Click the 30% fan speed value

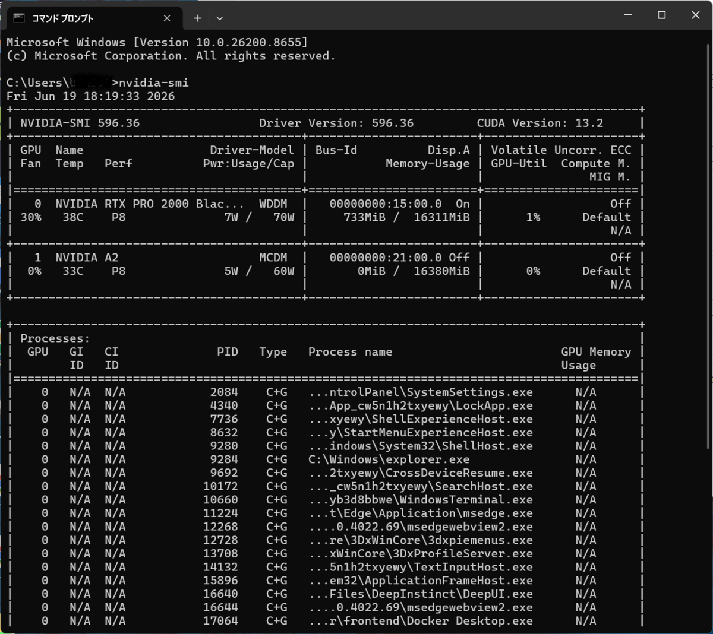coord(31,217)
